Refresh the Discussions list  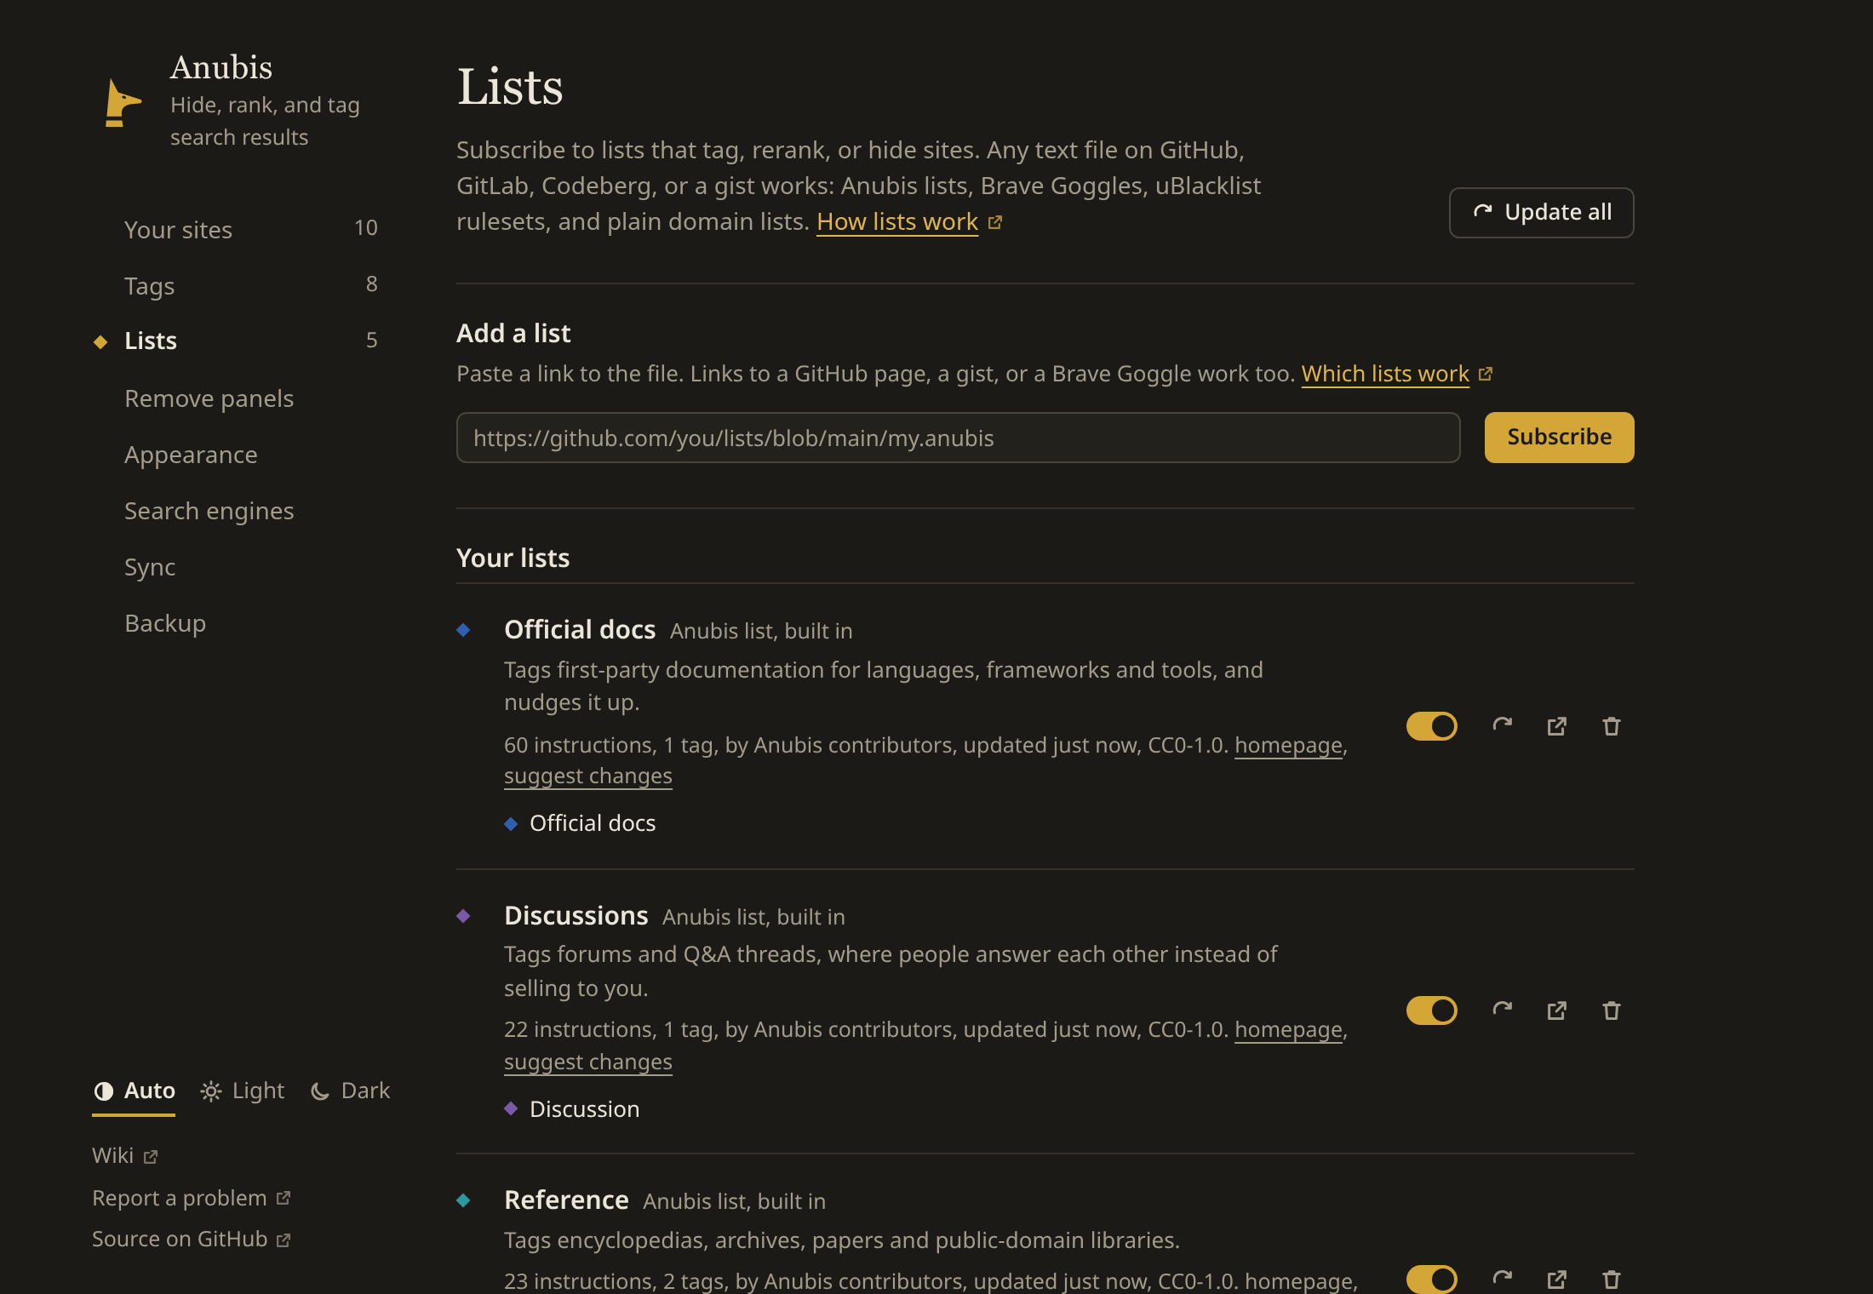1503,1011
